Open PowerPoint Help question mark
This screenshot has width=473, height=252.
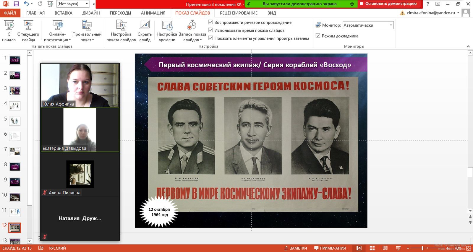point(427,4)
